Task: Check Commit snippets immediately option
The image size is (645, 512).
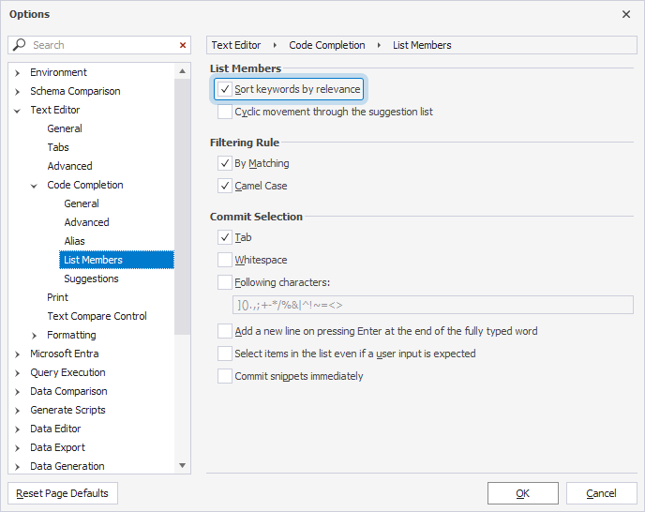Action: [225, 376]
